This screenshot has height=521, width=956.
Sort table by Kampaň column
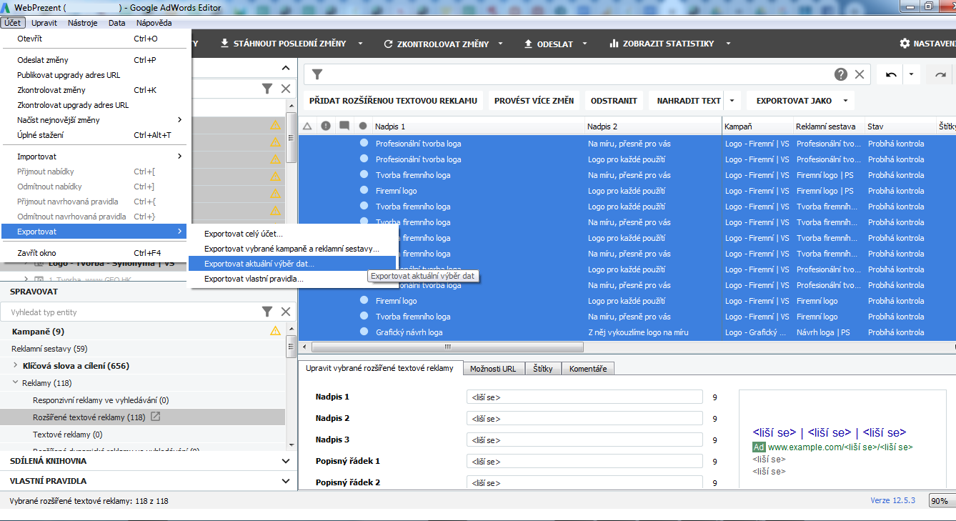(x=757, y=126)
